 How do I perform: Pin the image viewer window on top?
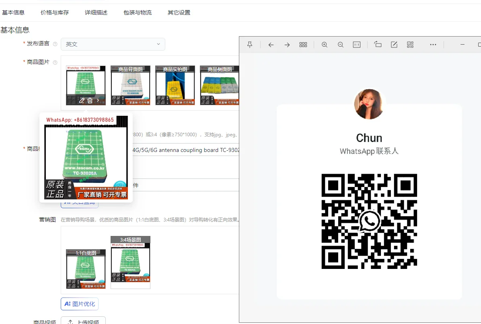pyautogui.click(x=250, y=45)
